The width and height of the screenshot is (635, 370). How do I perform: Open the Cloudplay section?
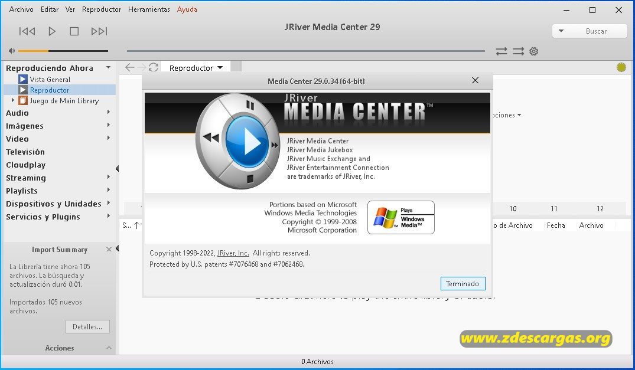25,165
